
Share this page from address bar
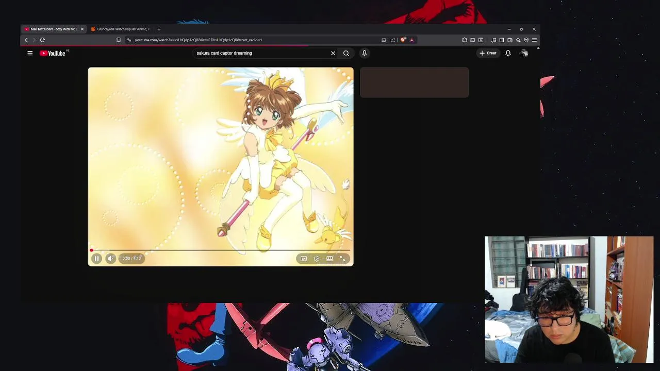393,40
